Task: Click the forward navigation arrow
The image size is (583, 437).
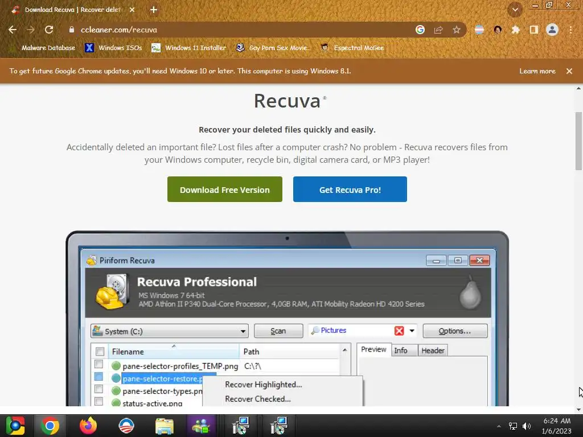Action: coord(31,30)
